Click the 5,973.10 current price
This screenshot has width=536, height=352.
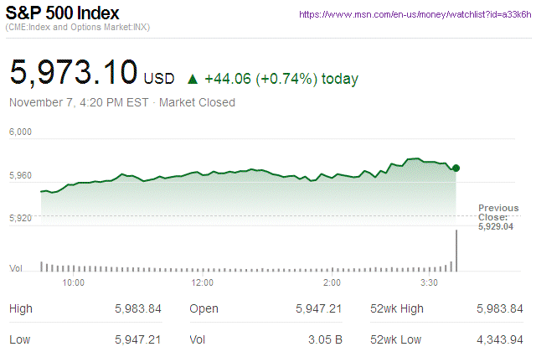point(73,72)
